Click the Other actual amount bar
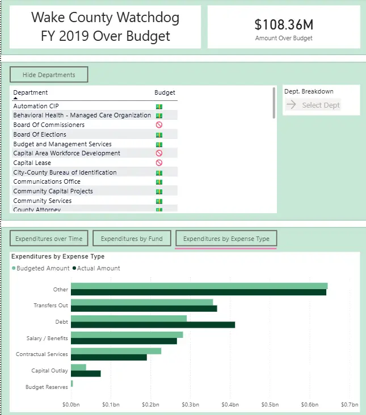Image resolution: width=366 pixels, height=415 pixels. [199, 292]
